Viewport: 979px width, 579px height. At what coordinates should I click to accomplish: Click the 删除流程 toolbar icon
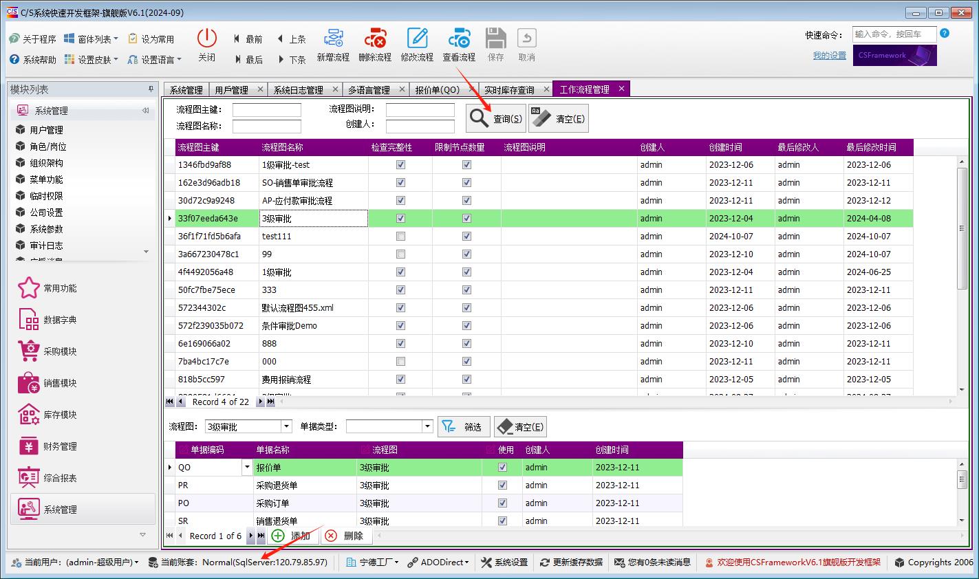click(x=375, y=39)
